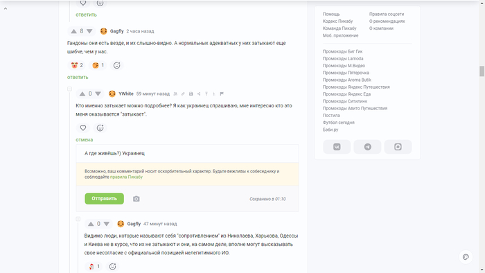This screenshot has width=485, height=273.
Task: Open the theme palette button
Action: (466, 257)
